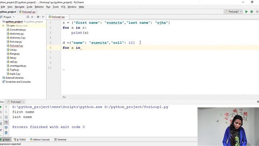The width and height of the screenshot is (259, 146).
Task: Open the Python Console tab
Action: click(x=40, y=140)
